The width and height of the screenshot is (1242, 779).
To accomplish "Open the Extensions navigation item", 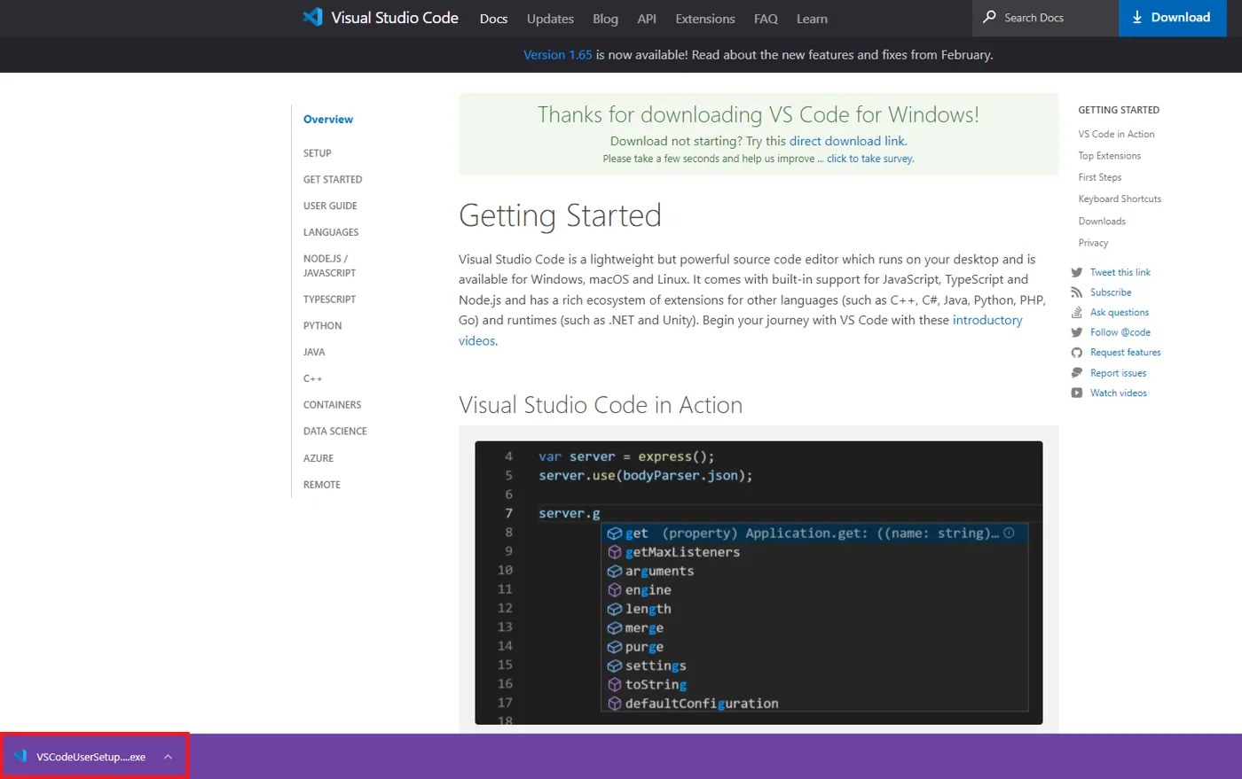I will point(705,19).
